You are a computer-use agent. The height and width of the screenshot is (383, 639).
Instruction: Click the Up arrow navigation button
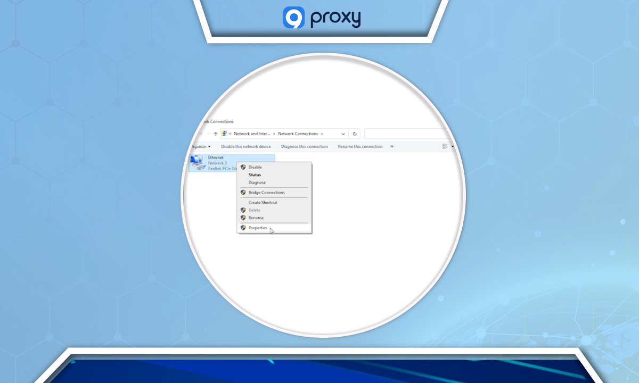[x=215, y=134]
